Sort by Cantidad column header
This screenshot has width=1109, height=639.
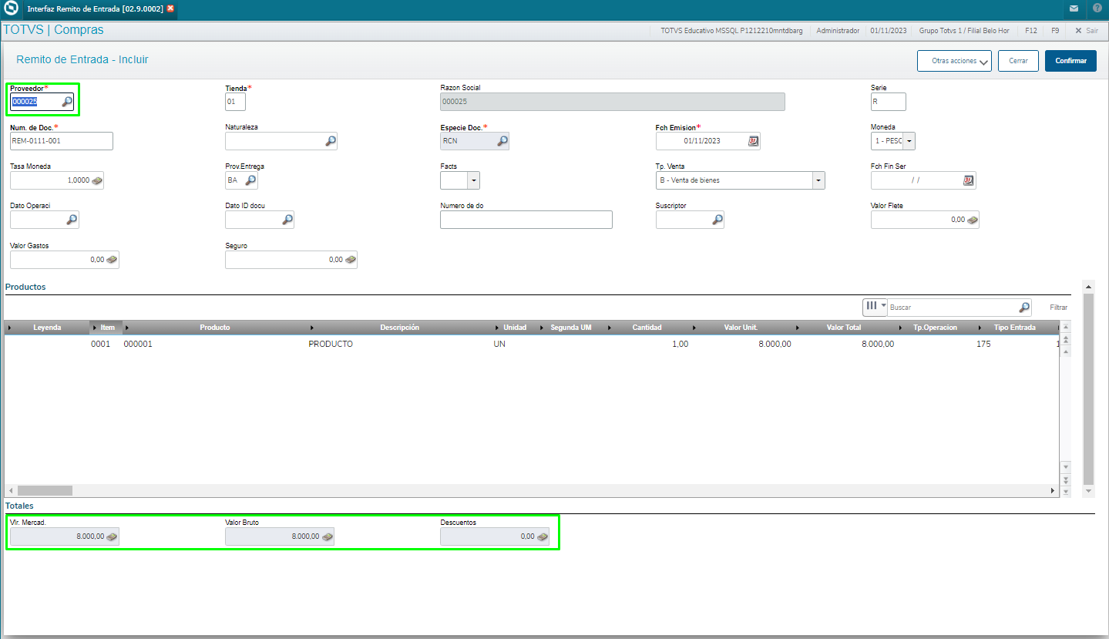coord(647,328)
